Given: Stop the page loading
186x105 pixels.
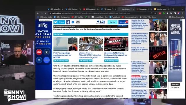Looking at the screenshot, I should (x=45, y=13).
